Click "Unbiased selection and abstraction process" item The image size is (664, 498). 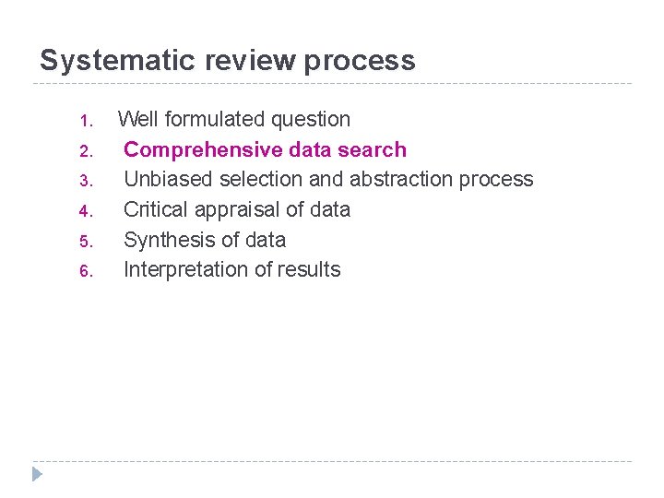coord(328,179)
